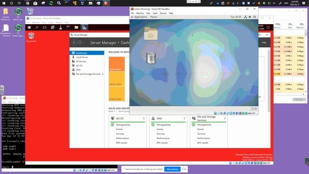Open CentOS power menu icon

[254, 17]
